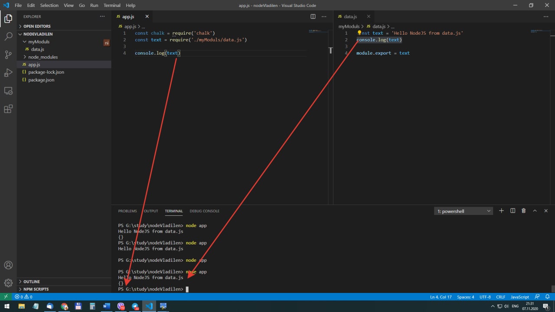The height and width of the screenshot is (312, 555).
Task: Split the app.js editor right
Action: pyautogui.click(x=313, y=16)
